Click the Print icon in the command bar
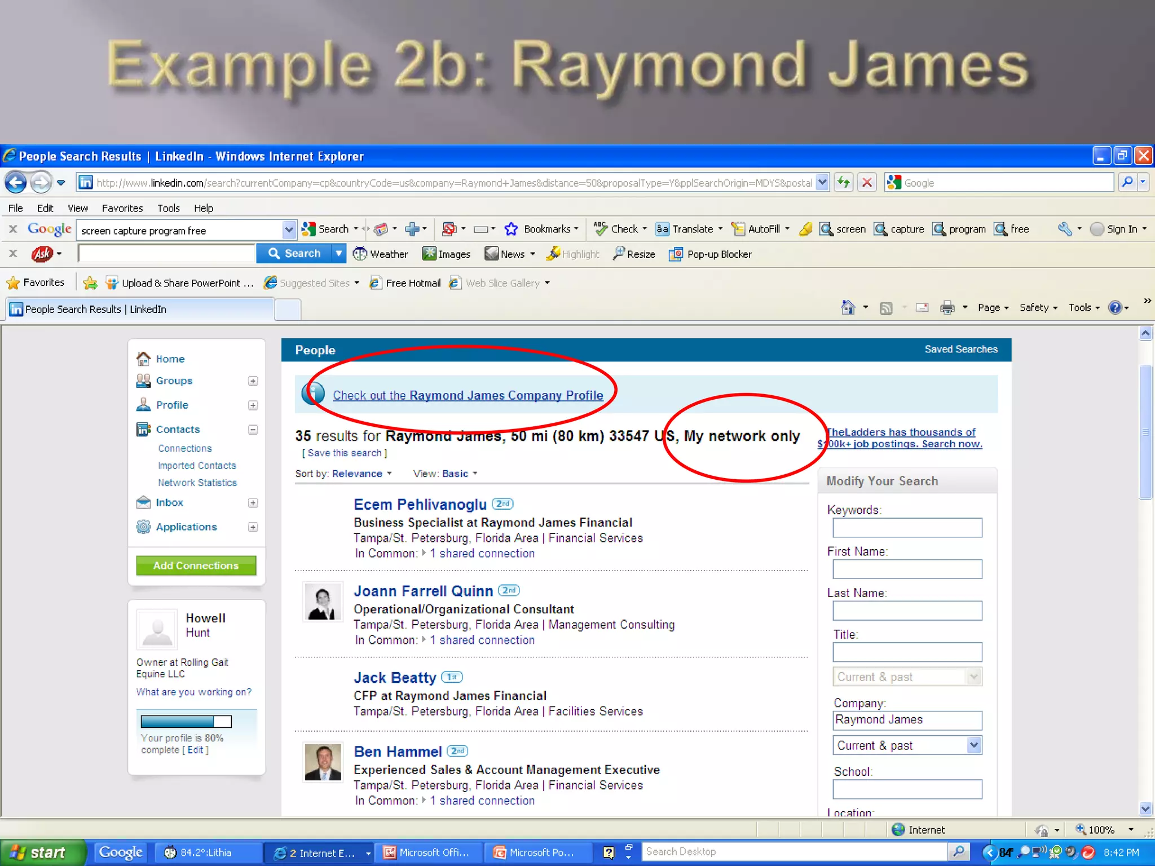This screenshot has width=1155, height=866. (x=947, y=308)
